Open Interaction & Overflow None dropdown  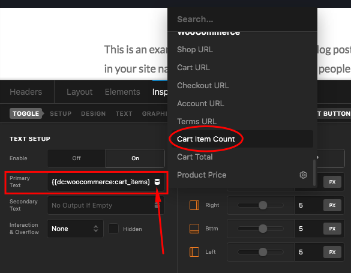[x=75, y=229]
